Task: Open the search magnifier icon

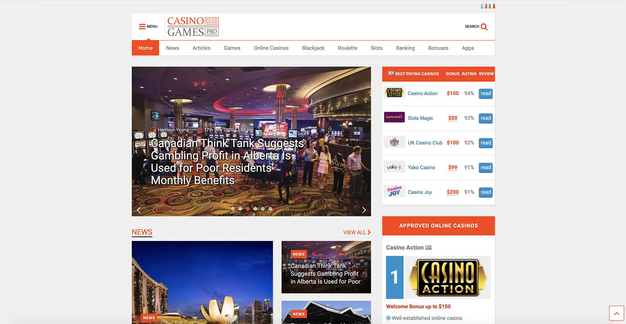Action: click(484, 27)
